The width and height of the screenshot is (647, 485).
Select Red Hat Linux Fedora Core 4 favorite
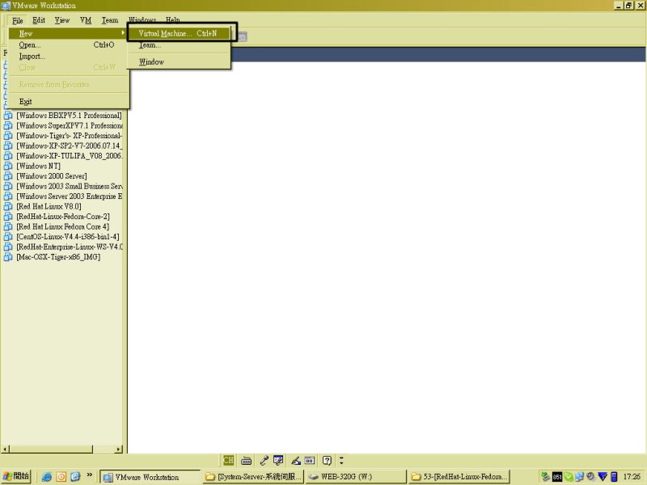point(63,226)
